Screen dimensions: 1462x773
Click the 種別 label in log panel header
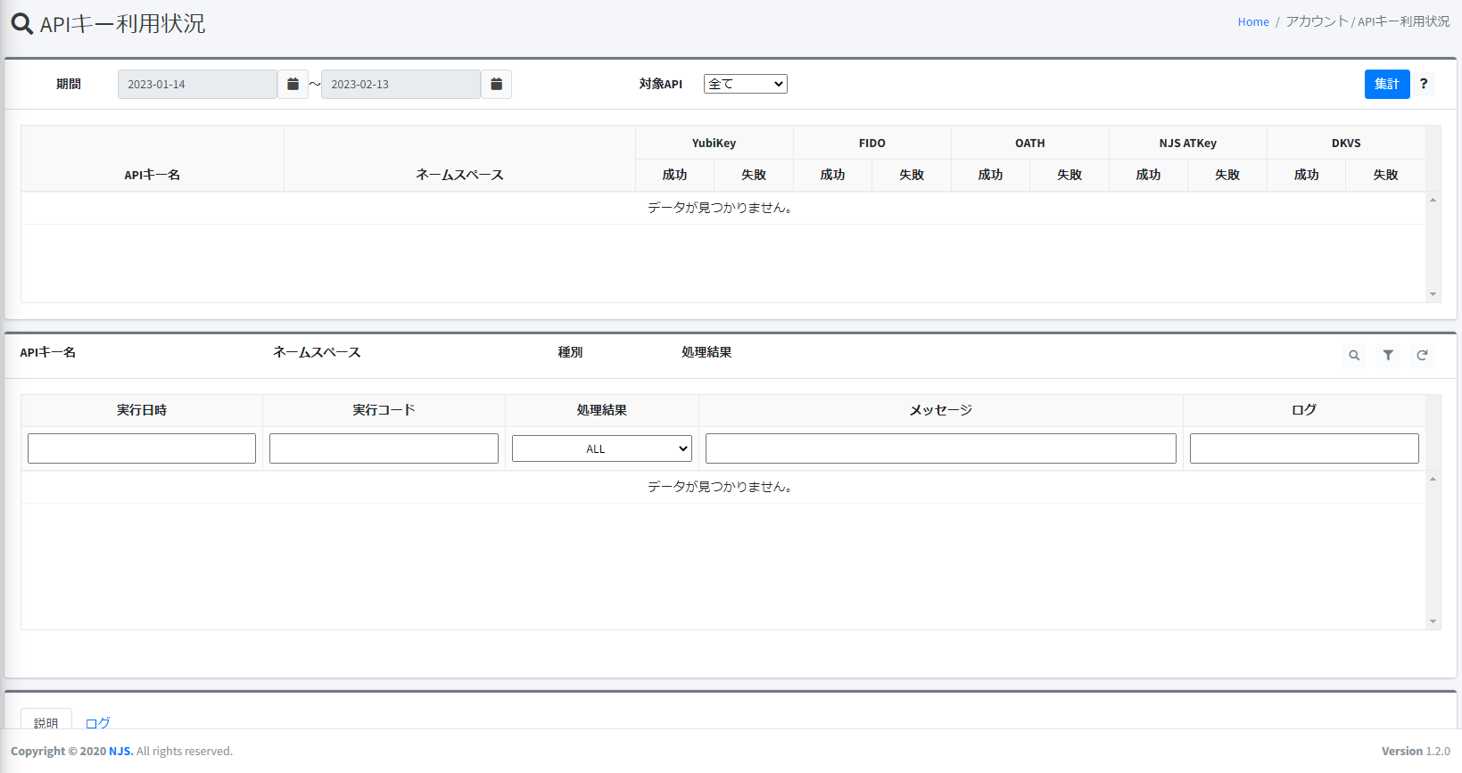pos(570,352)
